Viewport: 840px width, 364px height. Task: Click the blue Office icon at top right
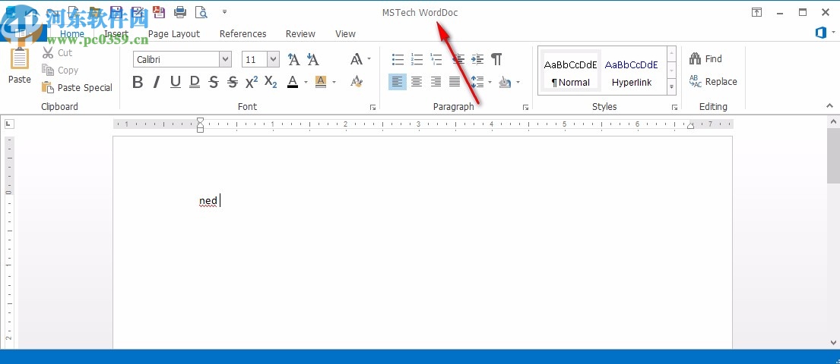tap(821, 33)
